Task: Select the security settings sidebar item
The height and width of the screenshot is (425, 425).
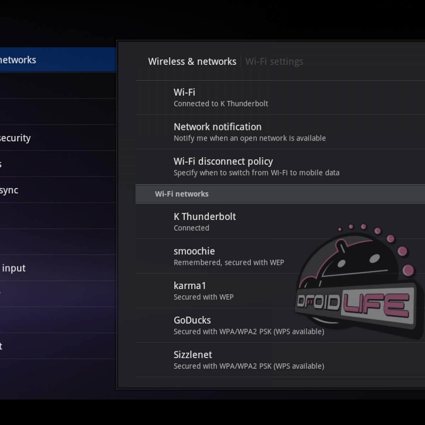Action: point(53,138)
